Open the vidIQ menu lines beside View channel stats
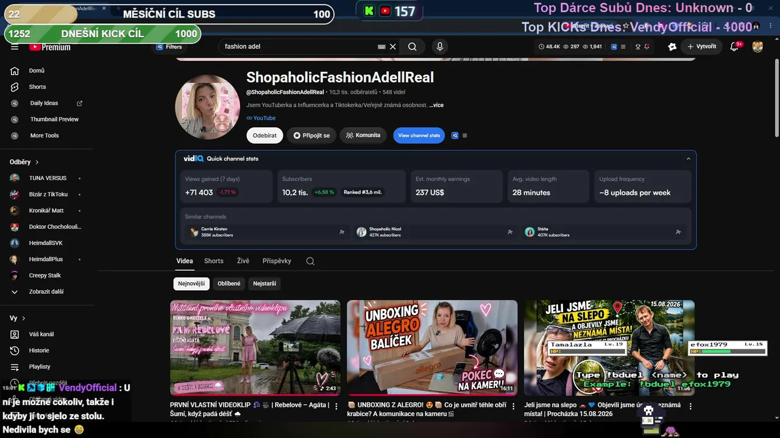The image size is (780, 438). tap(465, 136)
